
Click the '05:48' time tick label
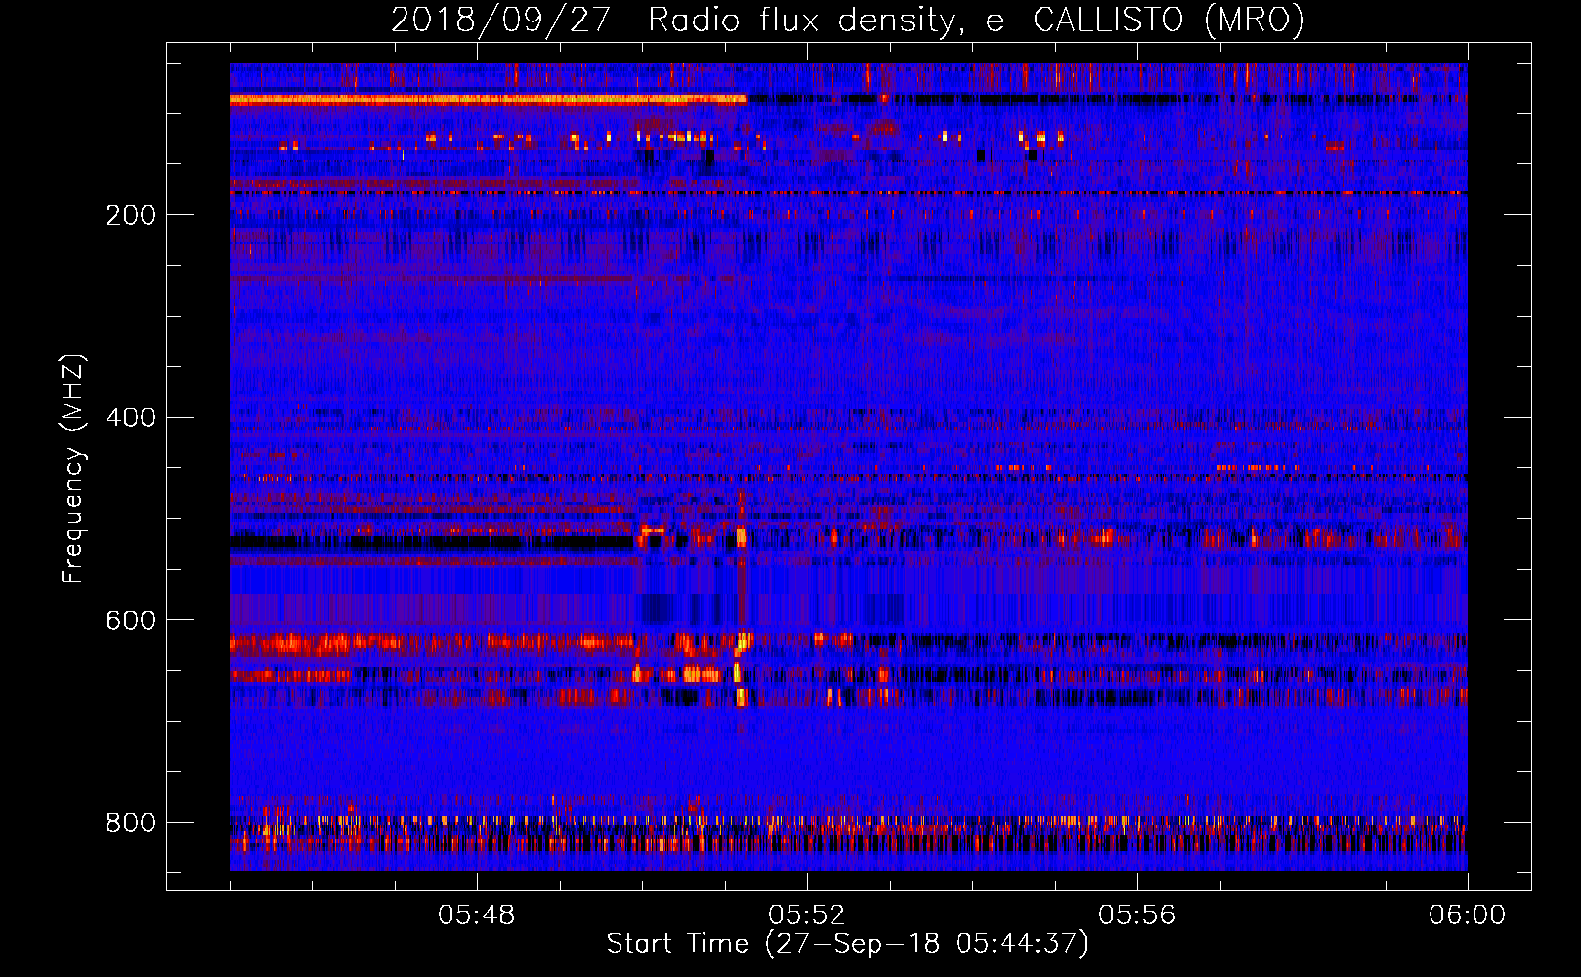point(477,915)
